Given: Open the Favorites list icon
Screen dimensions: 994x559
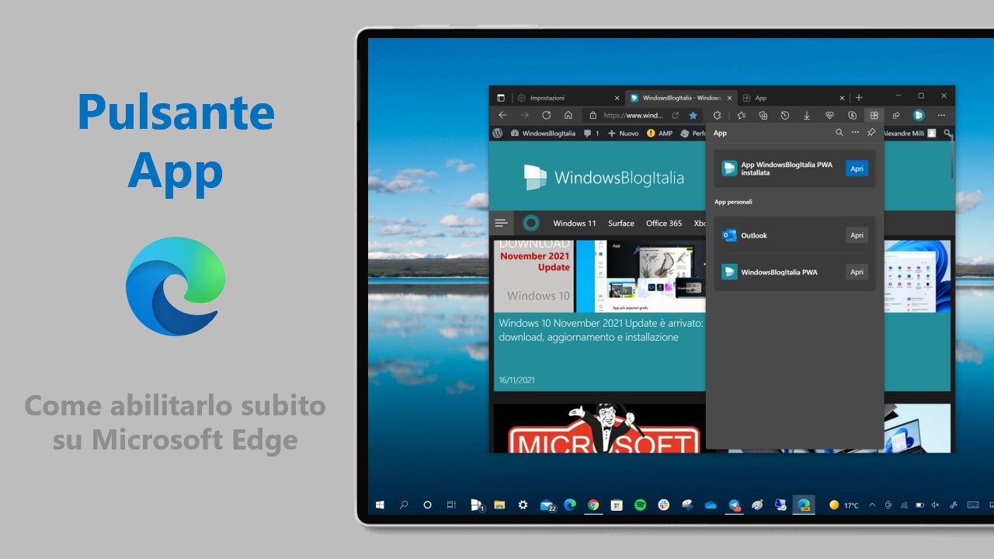Looking at the screenshot, I should pyautogui.click(x=741, y=115).
